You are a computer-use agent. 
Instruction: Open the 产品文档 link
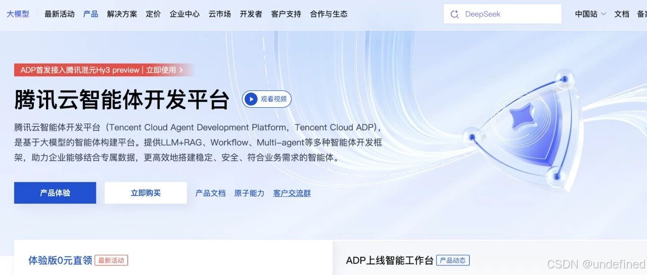[210, 193]
